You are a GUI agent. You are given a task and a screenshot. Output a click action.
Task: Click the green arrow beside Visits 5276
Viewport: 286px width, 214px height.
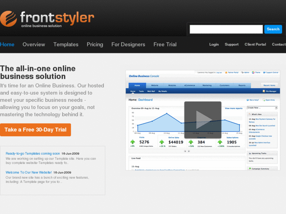pos(133,141)
